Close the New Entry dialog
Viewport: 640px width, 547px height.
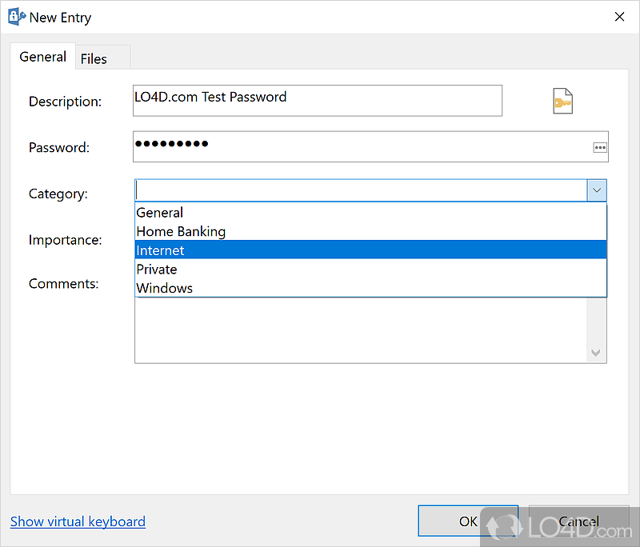(x=619, y=17)
